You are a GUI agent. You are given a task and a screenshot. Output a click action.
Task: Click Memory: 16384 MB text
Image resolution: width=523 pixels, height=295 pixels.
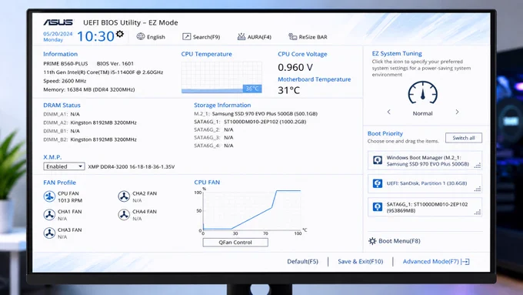pyautogui.click(x=88, y=89)
